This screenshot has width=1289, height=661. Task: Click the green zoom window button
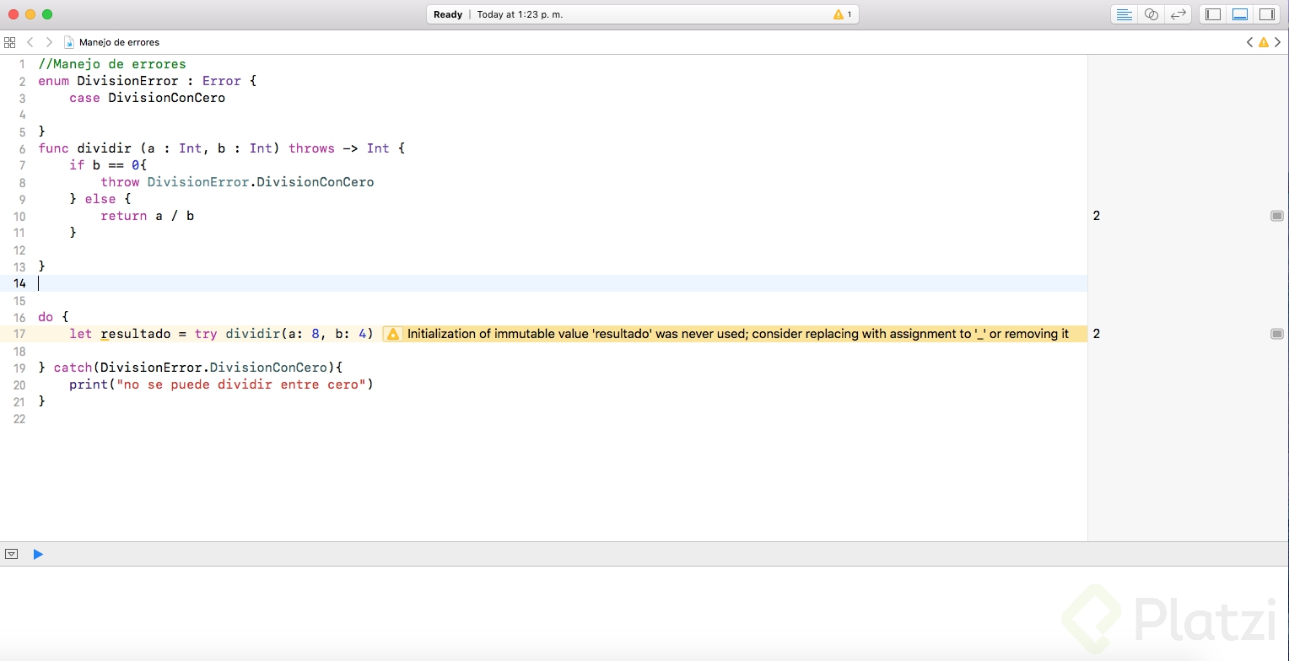coord(47,14)
